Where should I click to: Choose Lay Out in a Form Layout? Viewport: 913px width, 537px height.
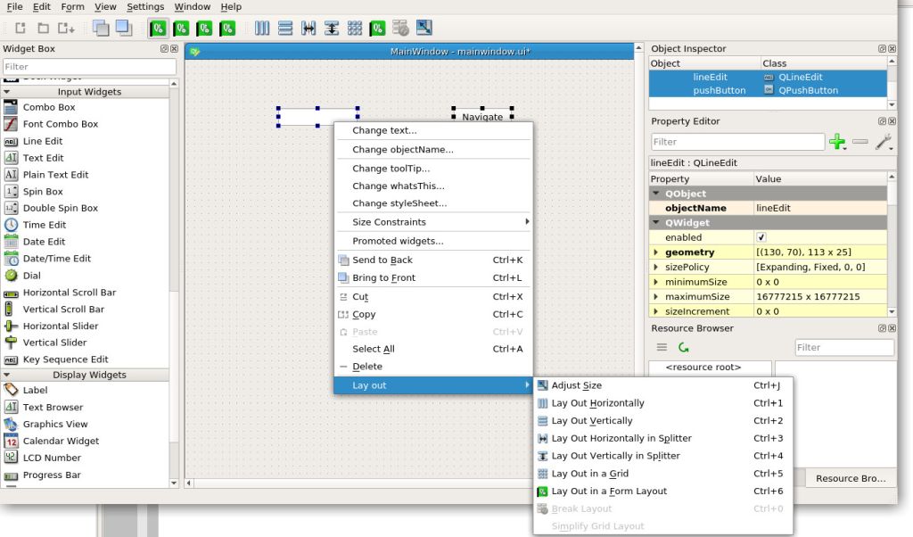pos(609,492)
